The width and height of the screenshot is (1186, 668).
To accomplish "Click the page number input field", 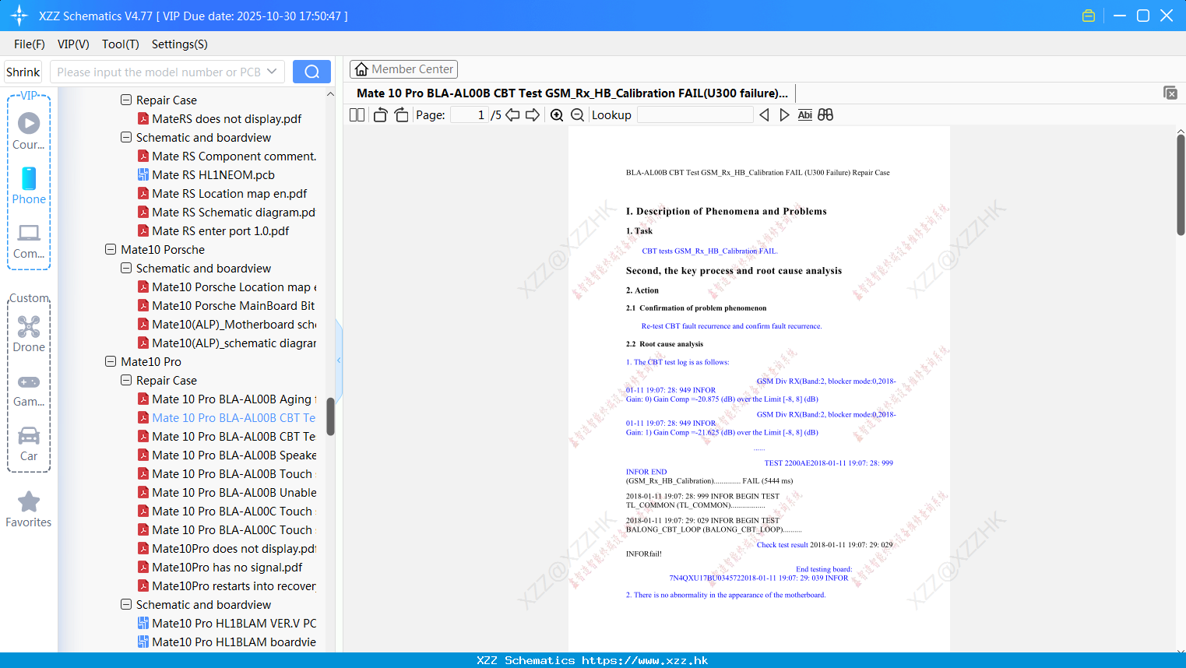I will tap(470, 115).
